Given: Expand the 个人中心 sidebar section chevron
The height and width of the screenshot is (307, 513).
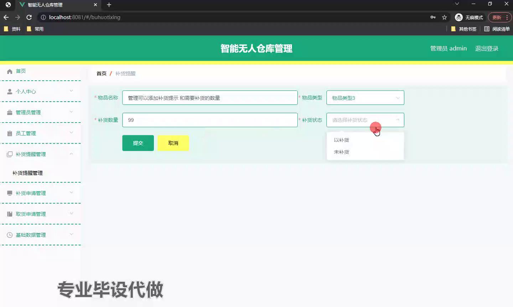Looking at the screenshot, I should coord(71,91).
